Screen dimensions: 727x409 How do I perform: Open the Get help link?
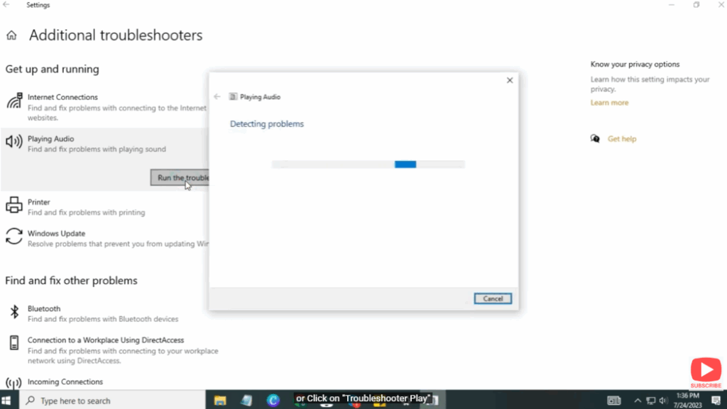click(622, 139)
